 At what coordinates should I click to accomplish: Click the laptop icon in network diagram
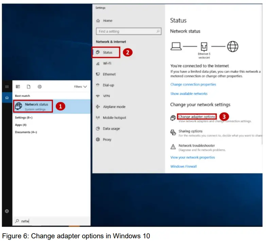click(176, 46)
